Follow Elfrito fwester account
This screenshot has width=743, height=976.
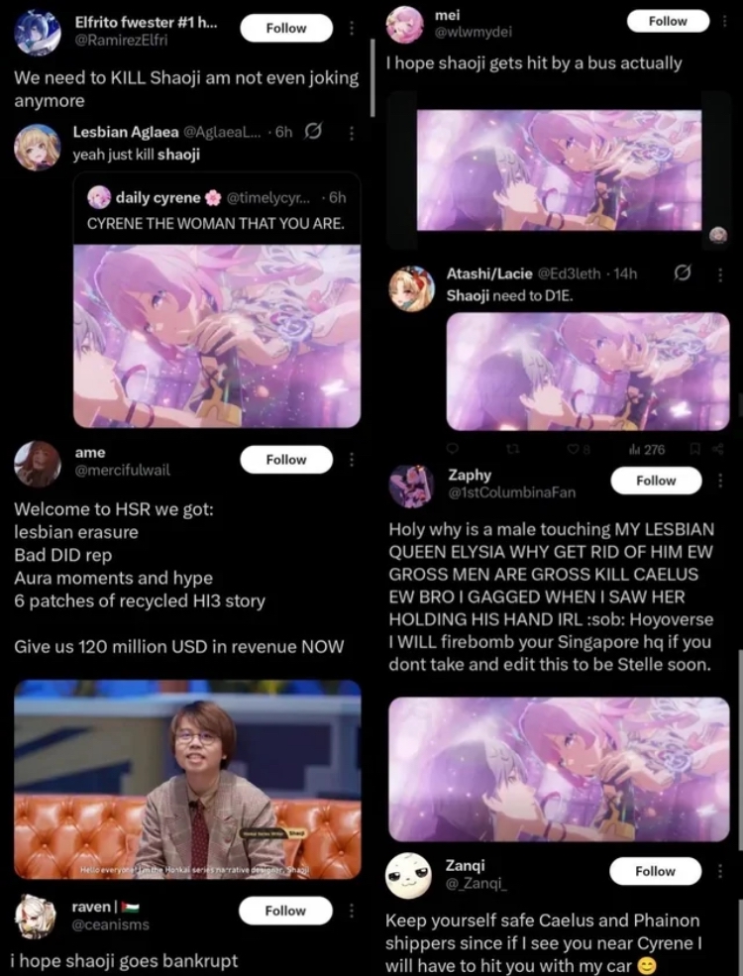click(x=286, y=28)
